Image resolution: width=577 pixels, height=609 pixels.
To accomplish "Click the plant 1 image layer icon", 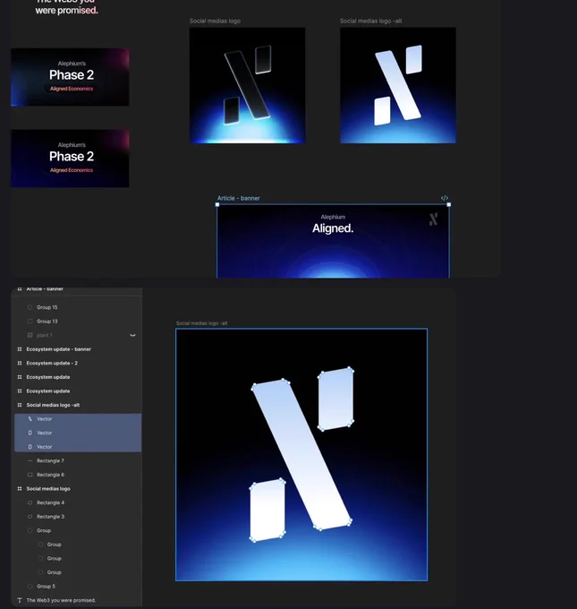I will tap(30, 335).
